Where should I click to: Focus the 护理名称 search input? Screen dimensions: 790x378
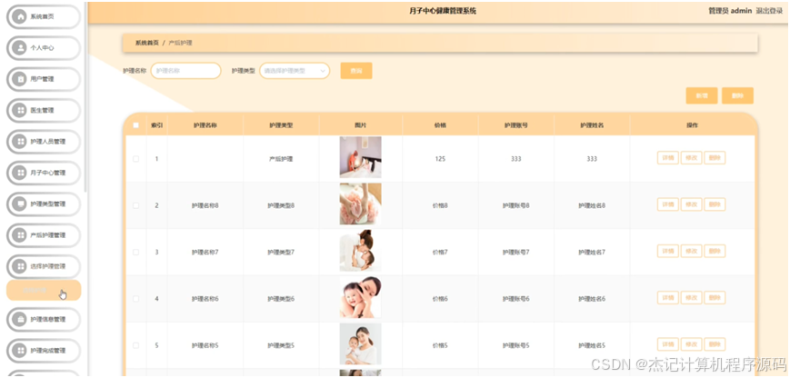(x=186, y=71)
